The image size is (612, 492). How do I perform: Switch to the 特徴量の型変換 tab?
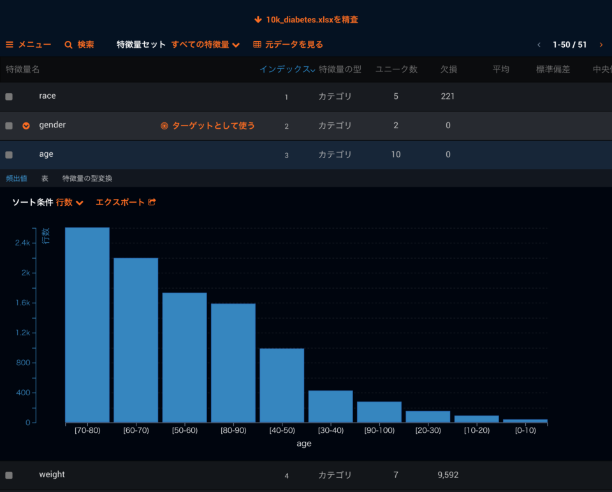coord(87,178)
